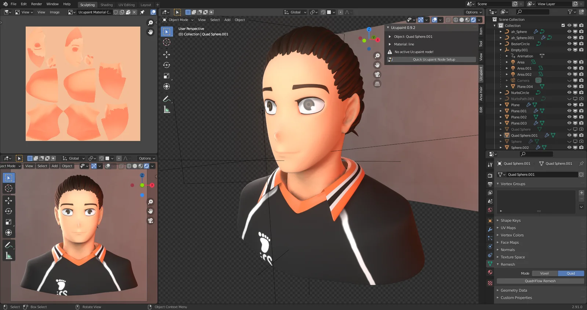Switch to Shading workspace tab
Image resolution: width=587 pixels, height=310 pixels.
pyautogui.click(x=106, y=5)
